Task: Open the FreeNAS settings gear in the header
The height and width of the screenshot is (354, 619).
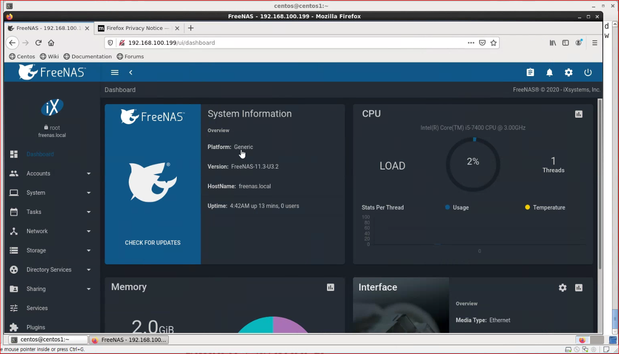Action: click(x=569, y=72)
